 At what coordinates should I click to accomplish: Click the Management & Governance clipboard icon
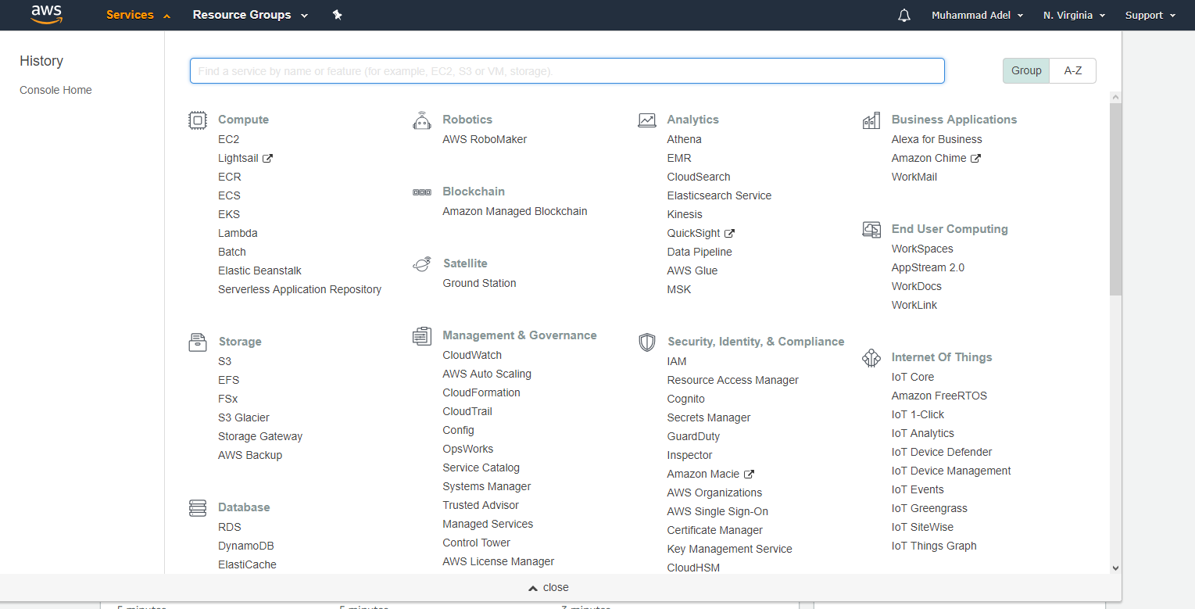coord(422,336)
